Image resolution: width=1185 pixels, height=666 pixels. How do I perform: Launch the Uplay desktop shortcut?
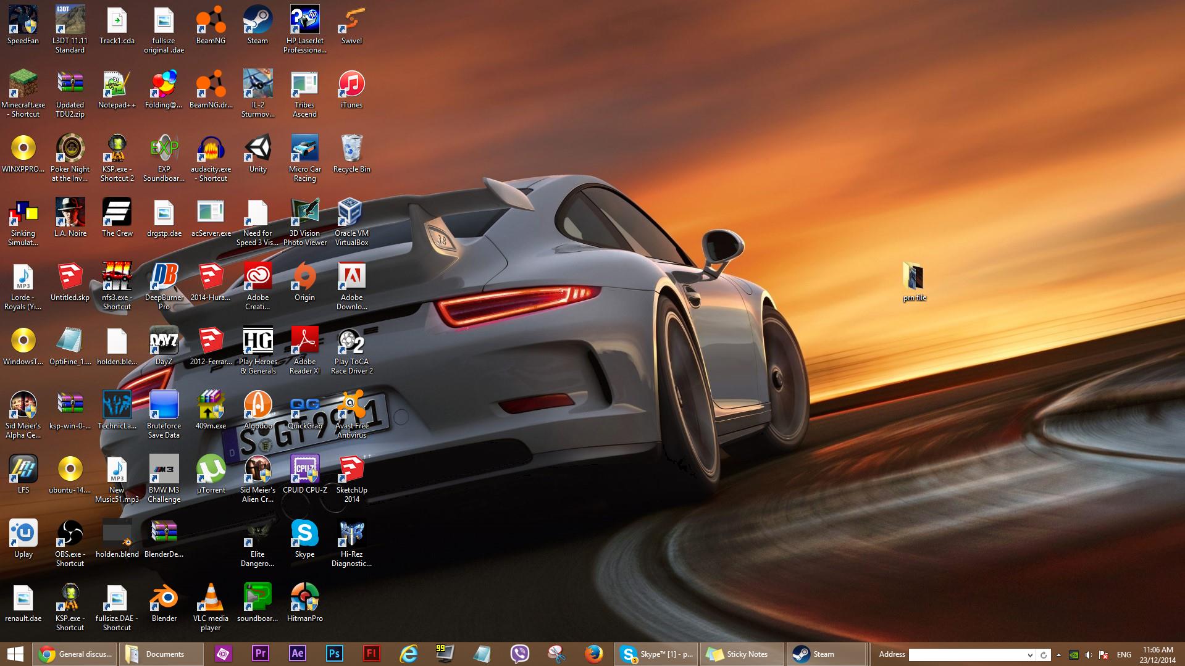23,539
